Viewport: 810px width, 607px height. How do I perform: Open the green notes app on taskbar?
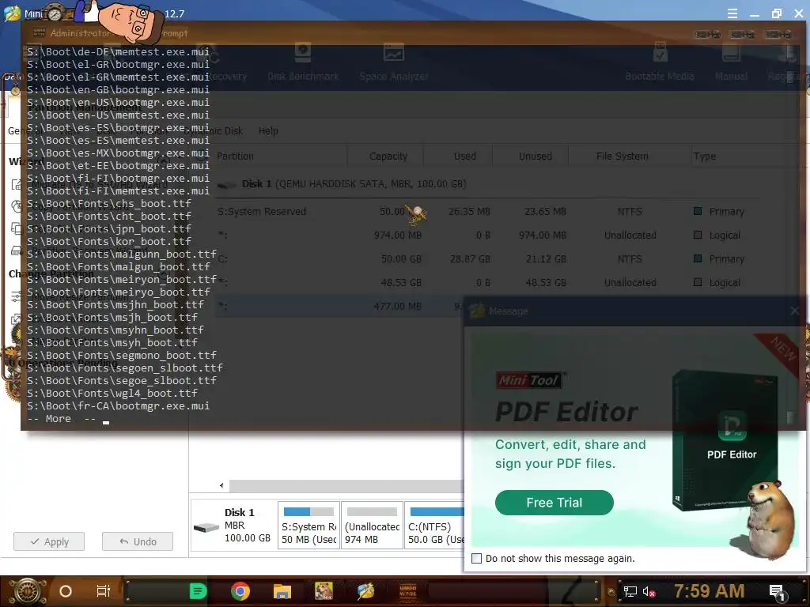coord(198,591)
